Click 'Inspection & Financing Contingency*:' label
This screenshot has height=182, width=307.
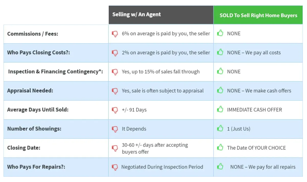(x=56, y=72)
